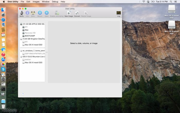The image size is (180, 113).
Task: Open the Debug menu
Action: pyautogui.click(x=55, y=2)
